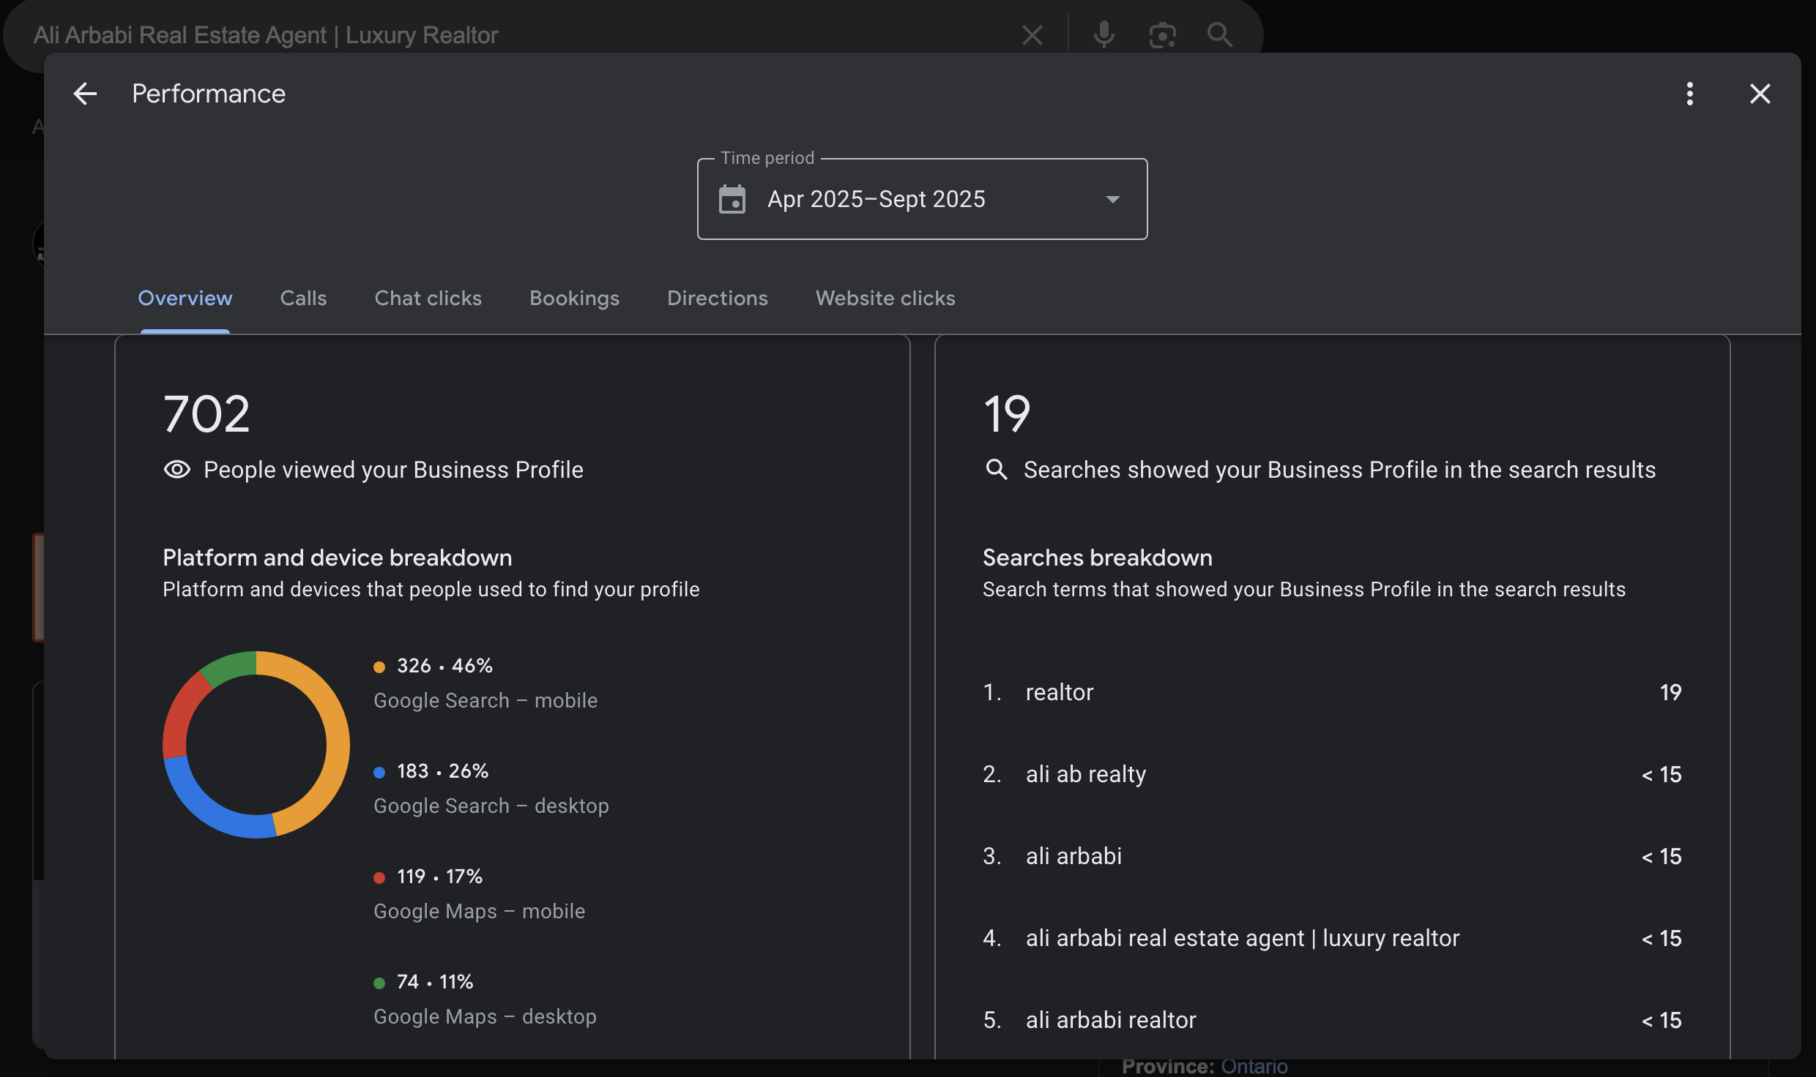Click the magnifier icon beside Searches showed
This screenshot has width=1816, height=1077.
tap(996, 469)
